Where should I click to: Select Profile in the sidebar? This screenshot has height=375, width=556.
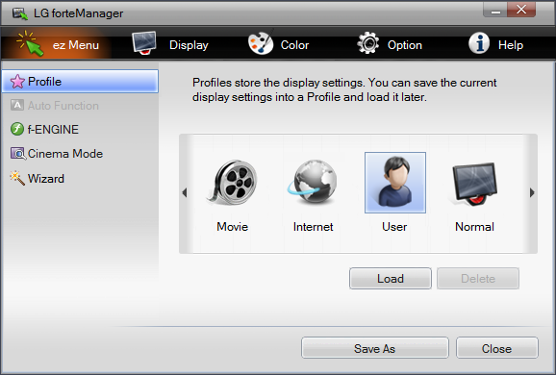80,81
